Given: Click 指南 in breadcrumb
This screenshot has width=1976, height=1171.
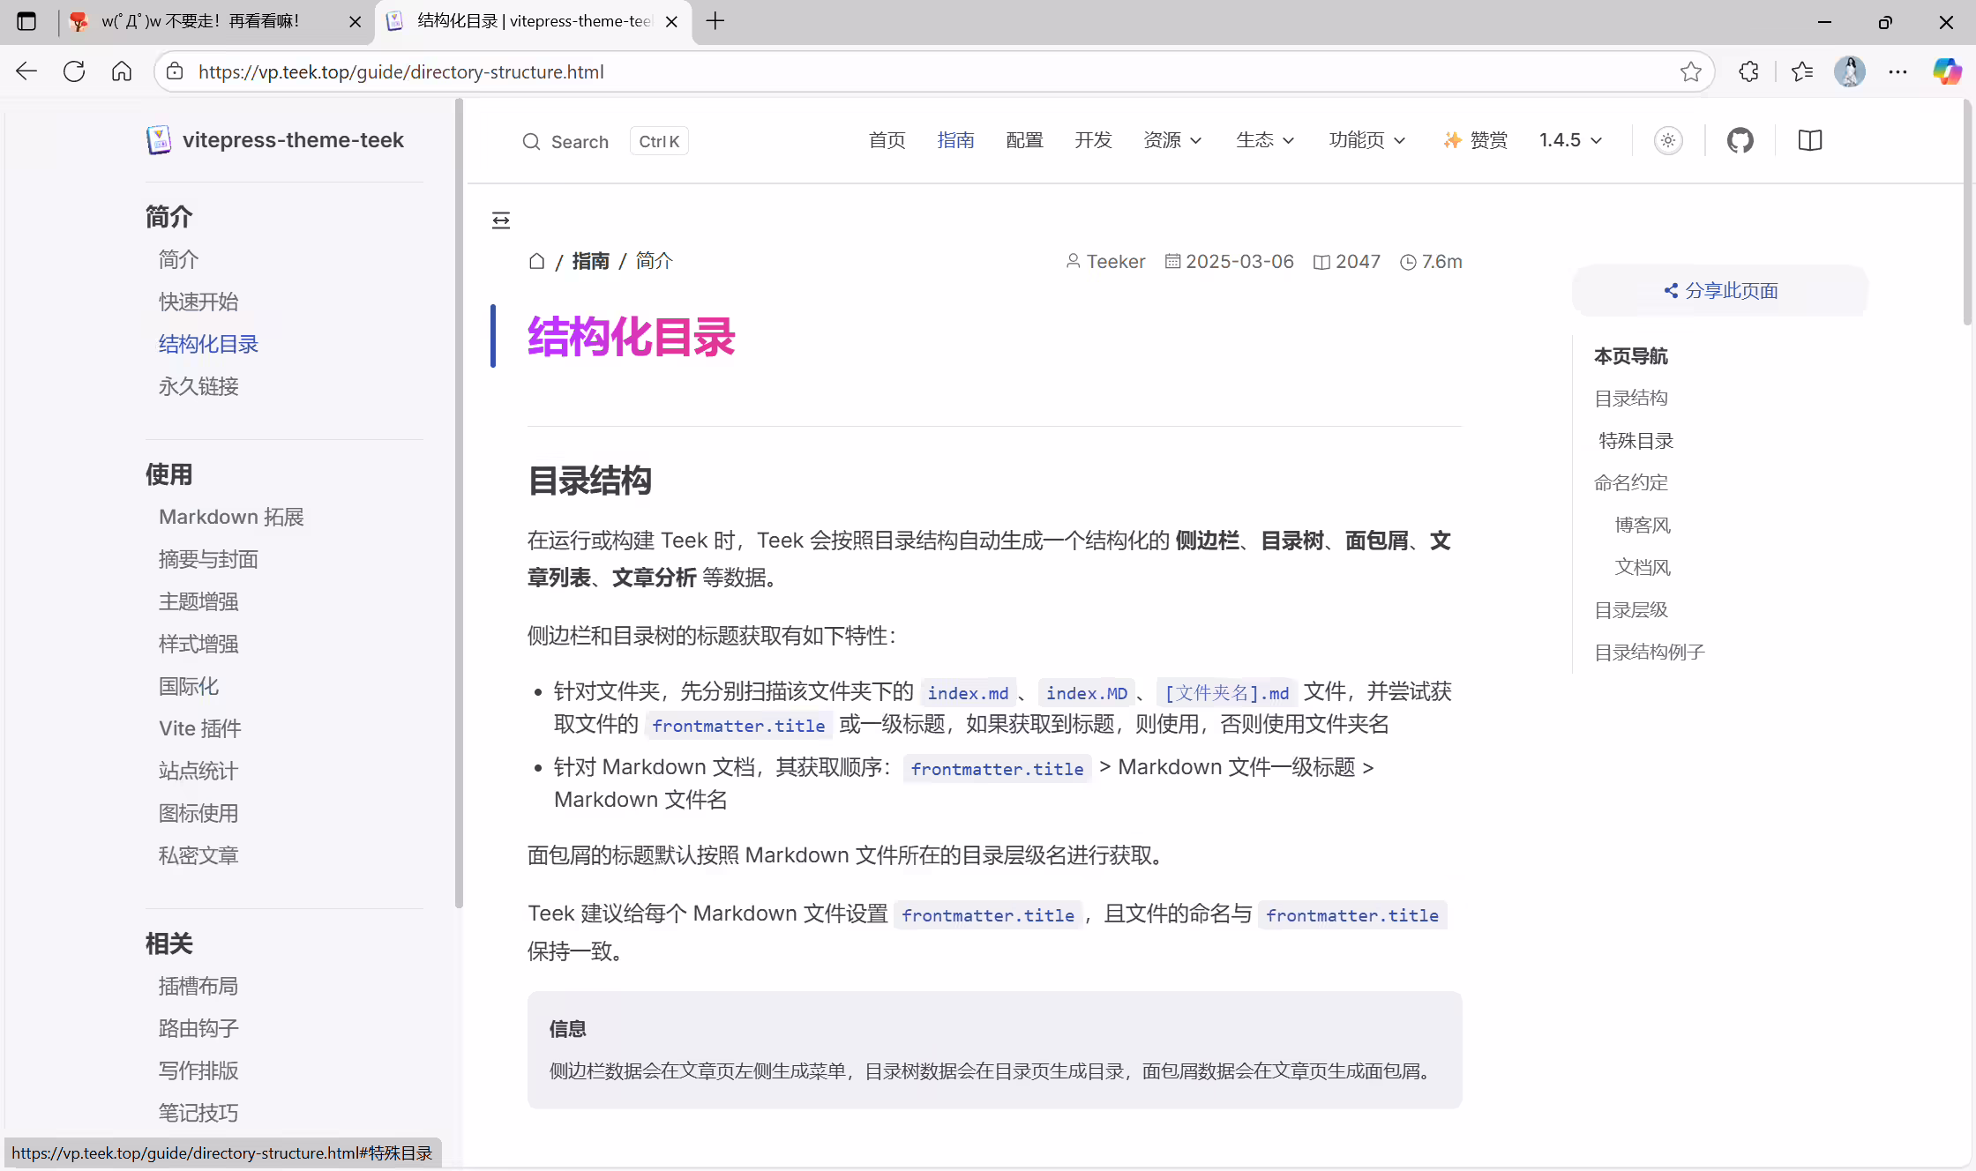Looking at the screenshot, I should (x=590, y=261).
